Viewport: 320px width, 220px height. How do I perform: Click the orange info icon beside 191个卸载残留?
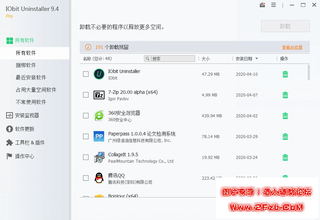click(x=88, y=47)
